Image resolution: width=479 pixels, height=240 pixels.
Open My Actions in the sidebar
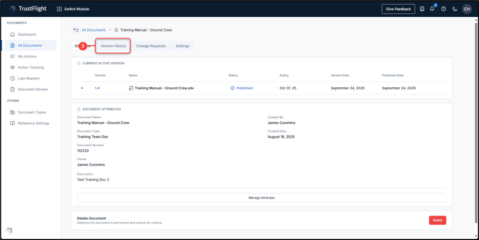point(27,56)
